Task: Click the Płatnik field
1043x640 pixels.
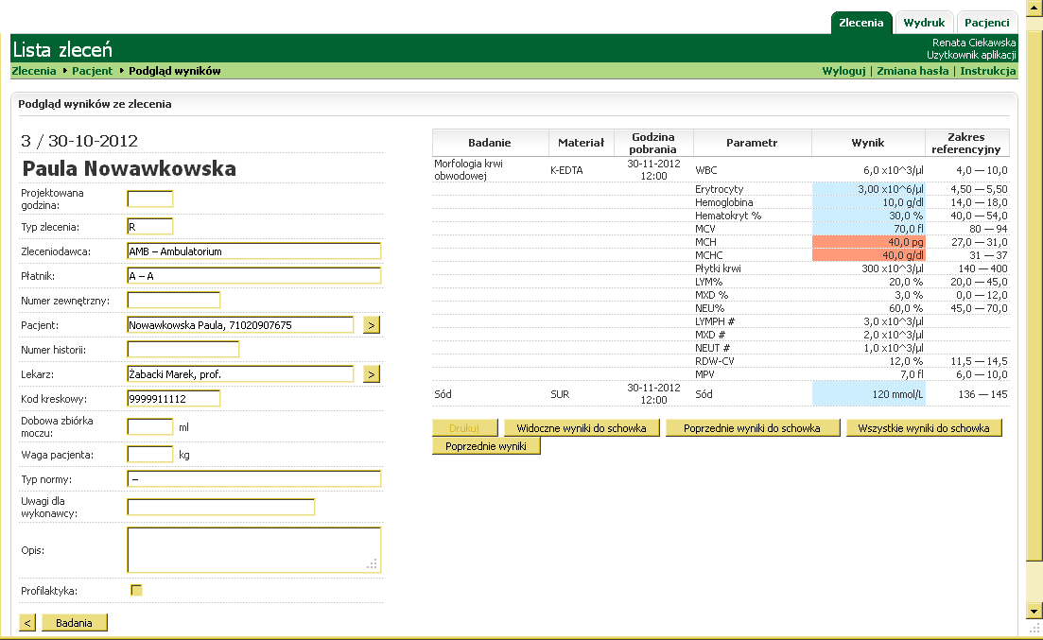Action: click(x=254, y=276)
